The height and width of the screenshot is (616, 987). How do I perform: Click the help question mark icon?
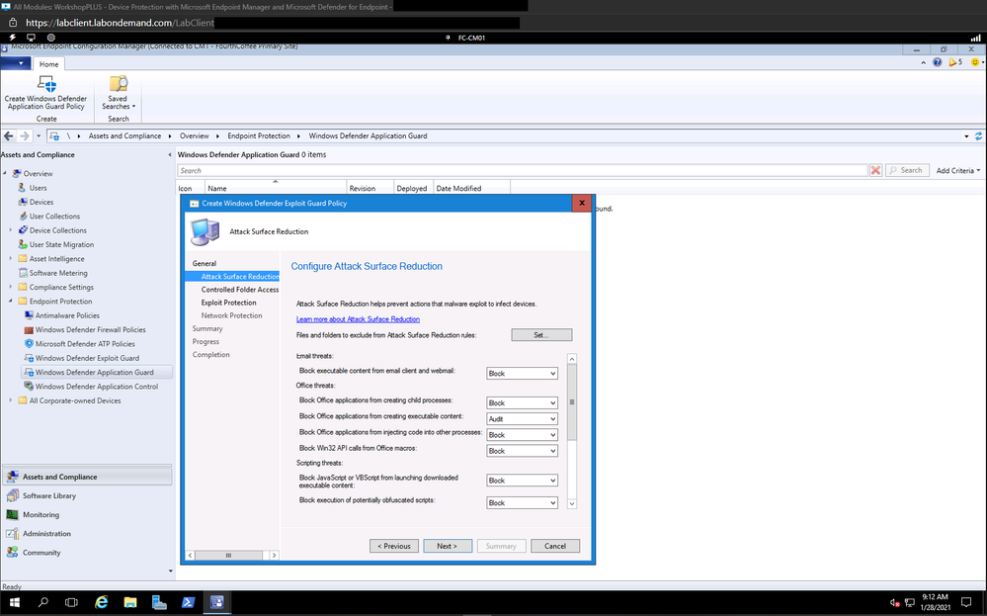point(938,62)
